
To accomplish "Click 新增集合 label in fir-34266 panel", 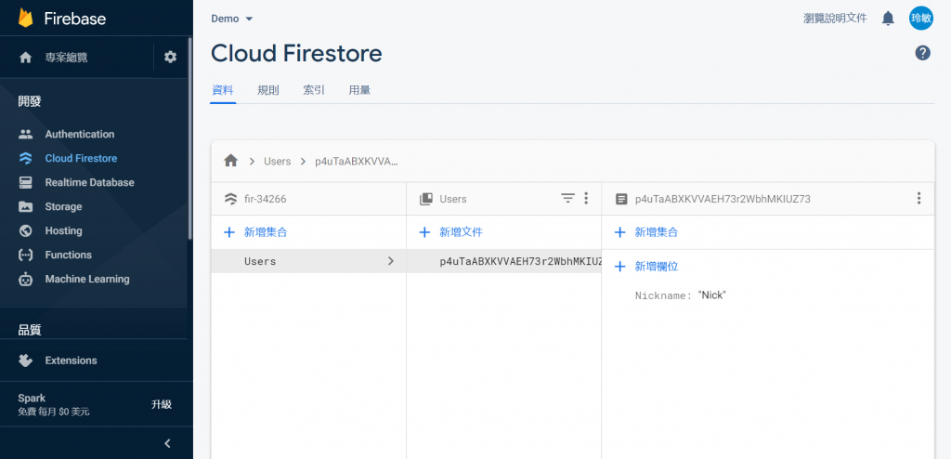I will [x=266, y=232].
